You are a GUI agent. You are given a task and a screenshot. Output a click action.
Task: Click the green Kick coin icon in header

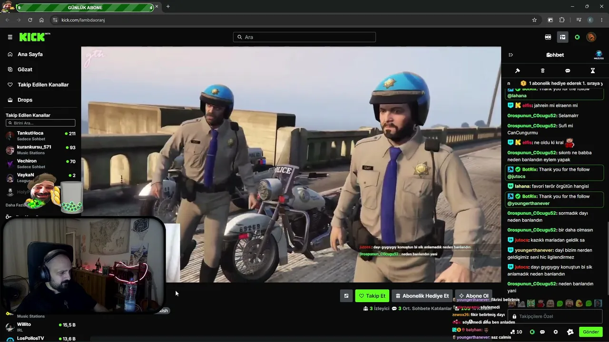click(x=577, y=37)
